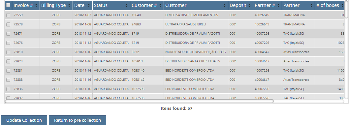Check the box for invoice 72559
The height and width of the screenshot is (126, 349).
pyautogui.click(x=8, y=15)
